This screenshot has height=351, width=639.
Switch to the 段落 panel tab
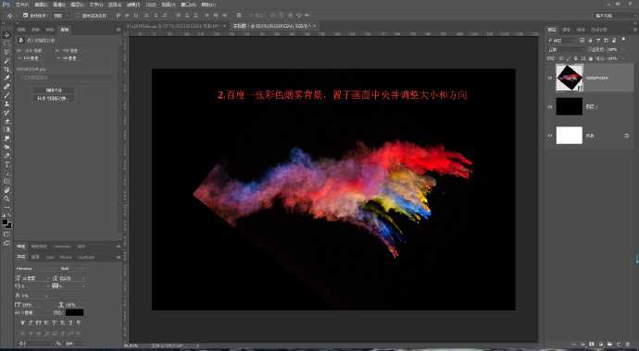click(x=36, y=257)
